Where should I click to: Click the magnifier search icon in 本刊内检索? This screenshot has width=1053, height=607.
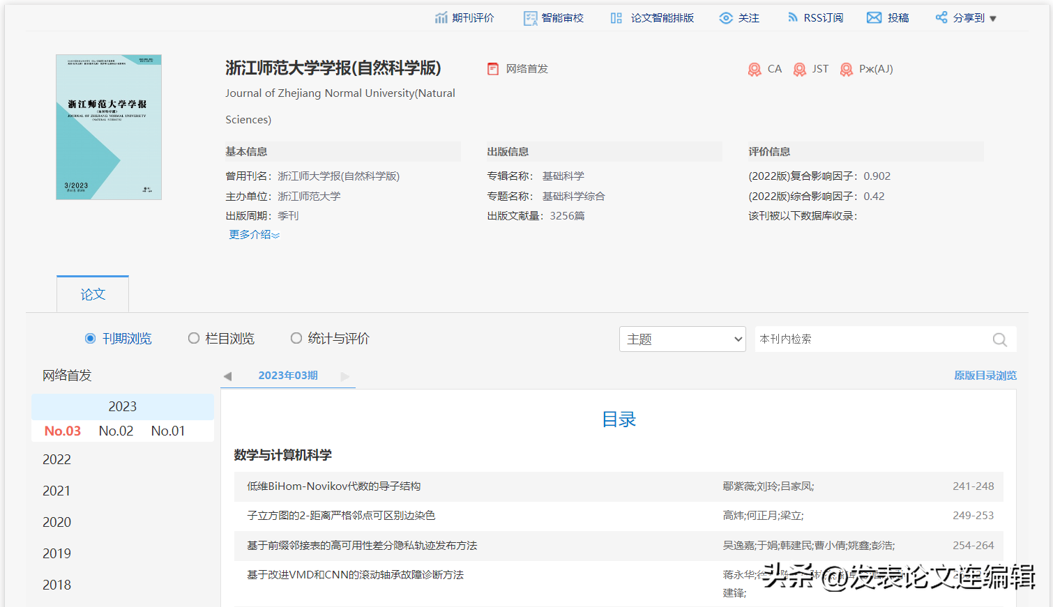tap(999, 339)
